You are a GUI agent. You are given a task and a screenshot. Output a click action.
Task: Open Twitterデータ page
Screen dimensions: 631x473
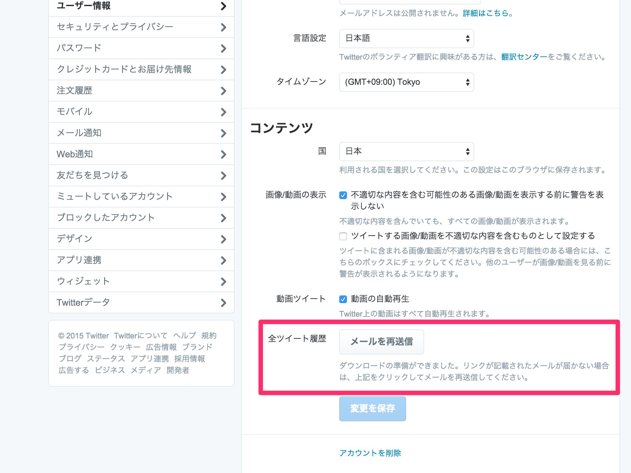click(x=141, y=302)
